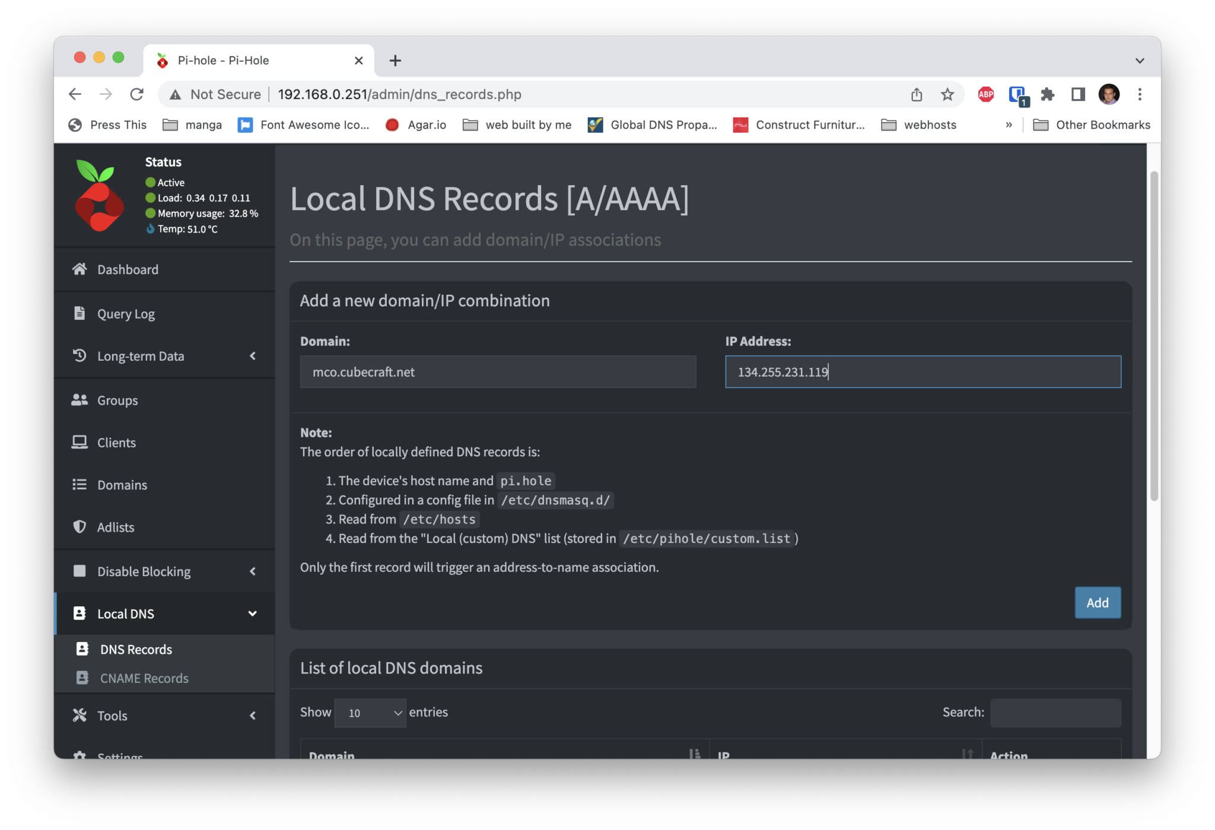Screen dimensions: 1215x830
Task: Click the Pi-hole raspberry logo
Action: coord(99,195)
